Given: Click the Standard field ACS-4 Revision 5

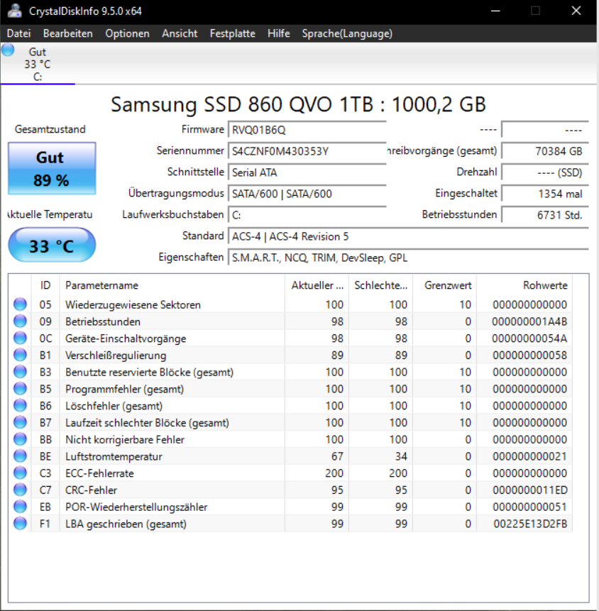Looking at the screenshot, I should [x=408, y=236].
